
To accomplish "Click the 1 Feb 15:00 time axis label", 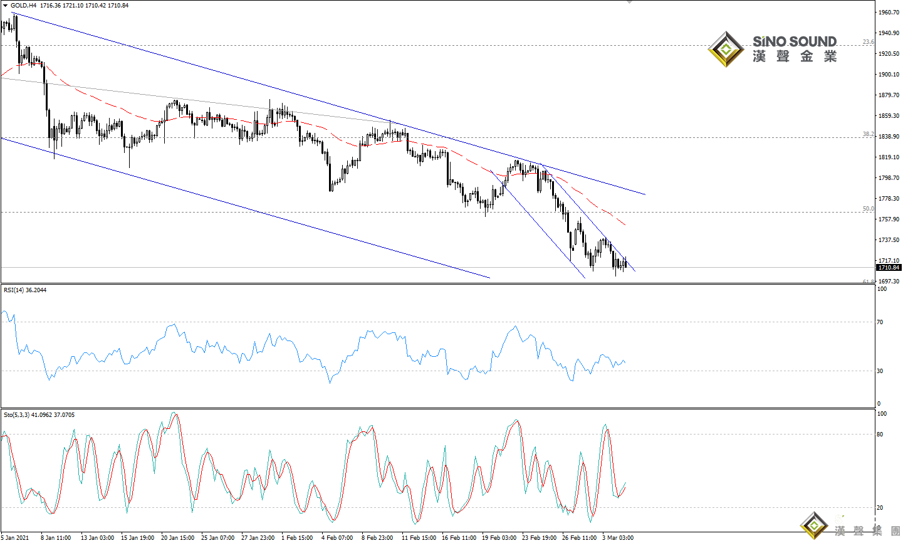I will [x=296, y=537].
